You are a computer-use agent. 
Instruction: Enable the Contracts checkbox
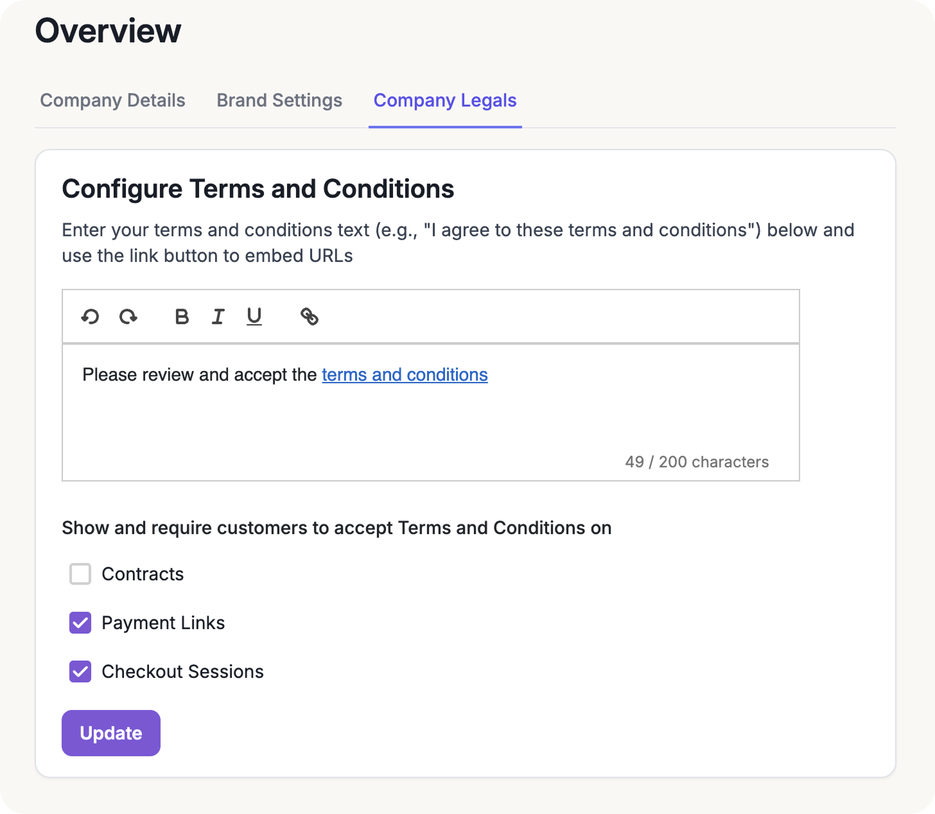(x=80, y=574)
